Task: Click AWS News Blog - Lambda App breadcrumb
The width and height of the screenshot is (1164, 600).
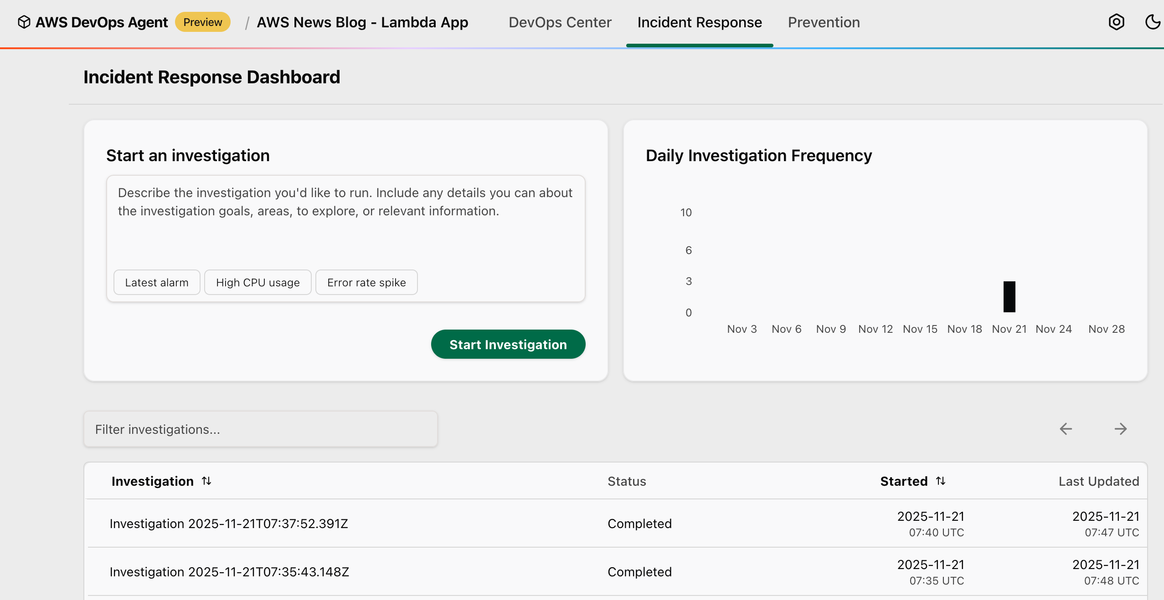Action: [x=362, y=22]
